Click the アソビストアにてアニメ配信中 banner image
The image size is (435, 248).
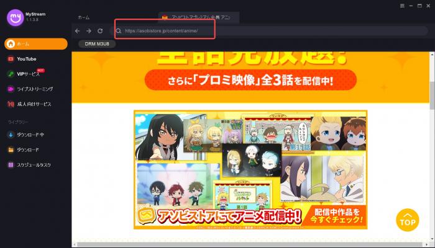coord(250,169)
